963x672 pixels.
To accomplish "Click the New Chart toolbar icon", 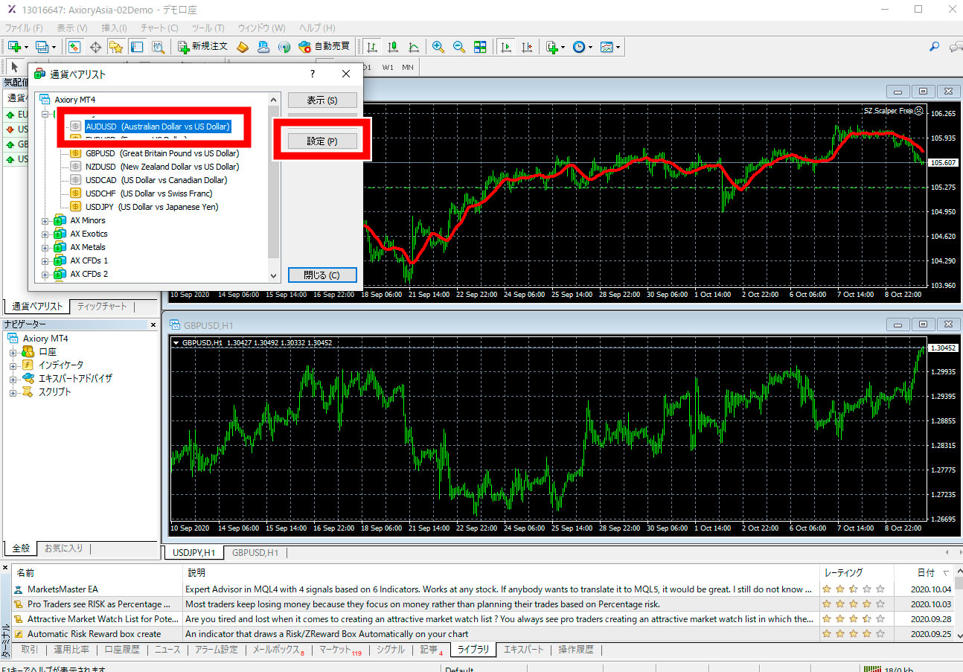I will (x=14, y=46).
